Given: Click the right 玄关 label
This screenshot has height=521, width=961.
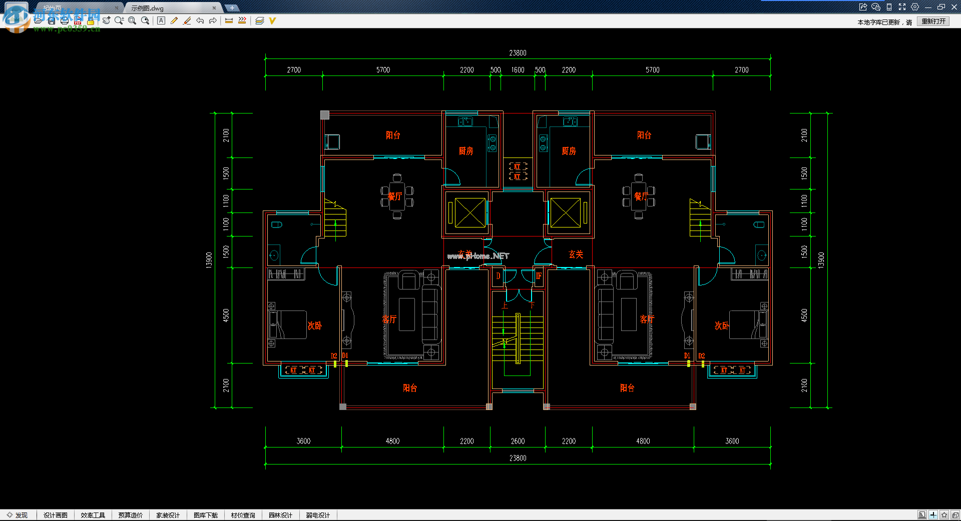Looking at the screenshot, I should point(576,254).
